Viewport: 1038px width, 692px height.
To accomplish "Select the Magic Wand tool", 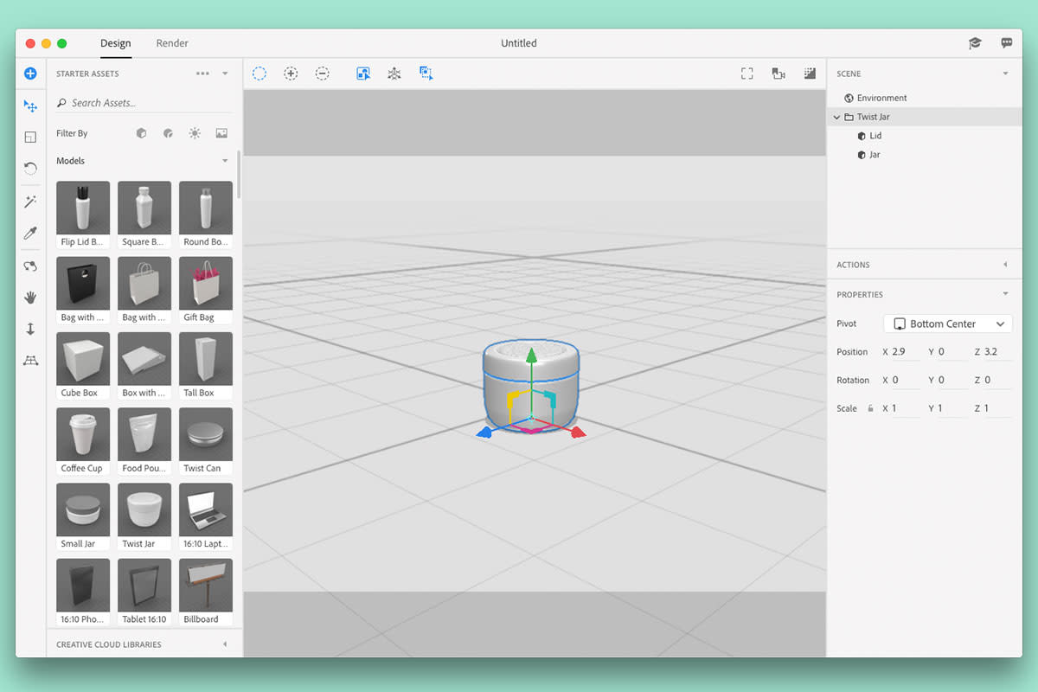I will pos(30,202).
